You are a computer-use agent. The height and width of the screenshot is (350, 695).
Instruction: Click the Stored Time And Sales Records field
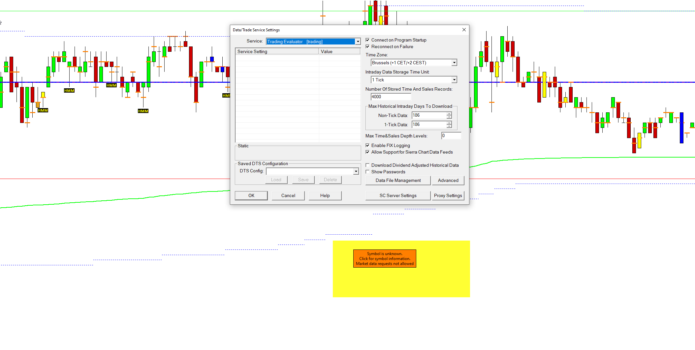coord(391,97)
